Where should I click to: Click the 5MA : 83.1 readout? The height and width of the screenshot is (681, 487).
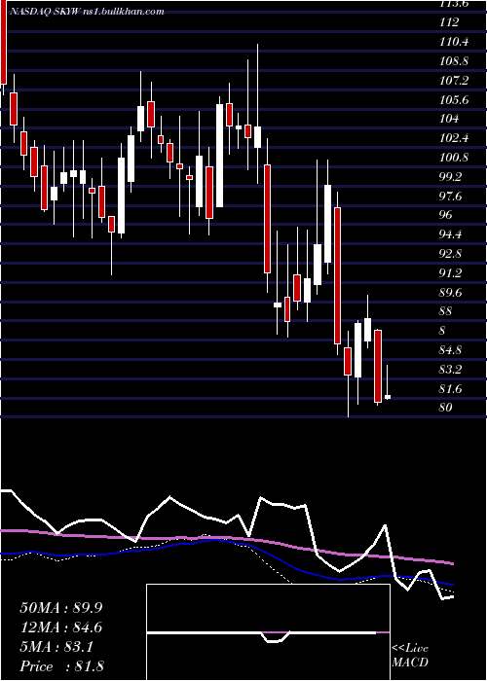(x=56, y=648)
